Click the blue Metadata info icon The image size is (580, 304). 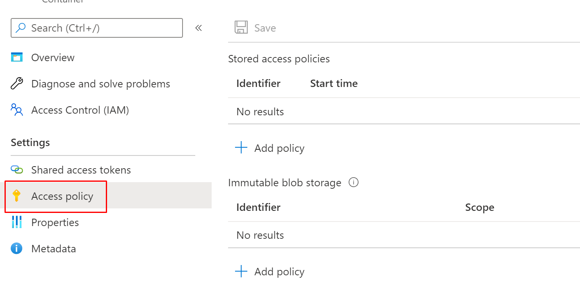coord(16,249)
